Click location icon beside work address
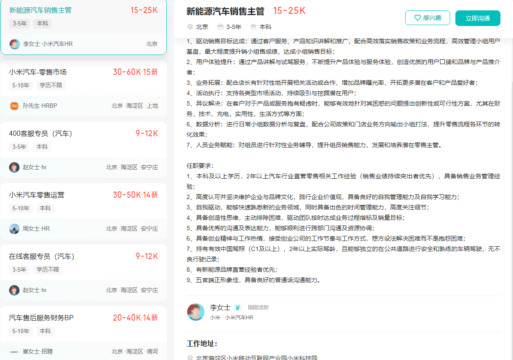This screenshot has height=360, width=513. pyautogui.click(x=190, y=357)
